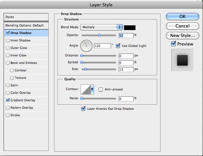Click the Opacity value field
203x156 pixels.
(126, 36)
